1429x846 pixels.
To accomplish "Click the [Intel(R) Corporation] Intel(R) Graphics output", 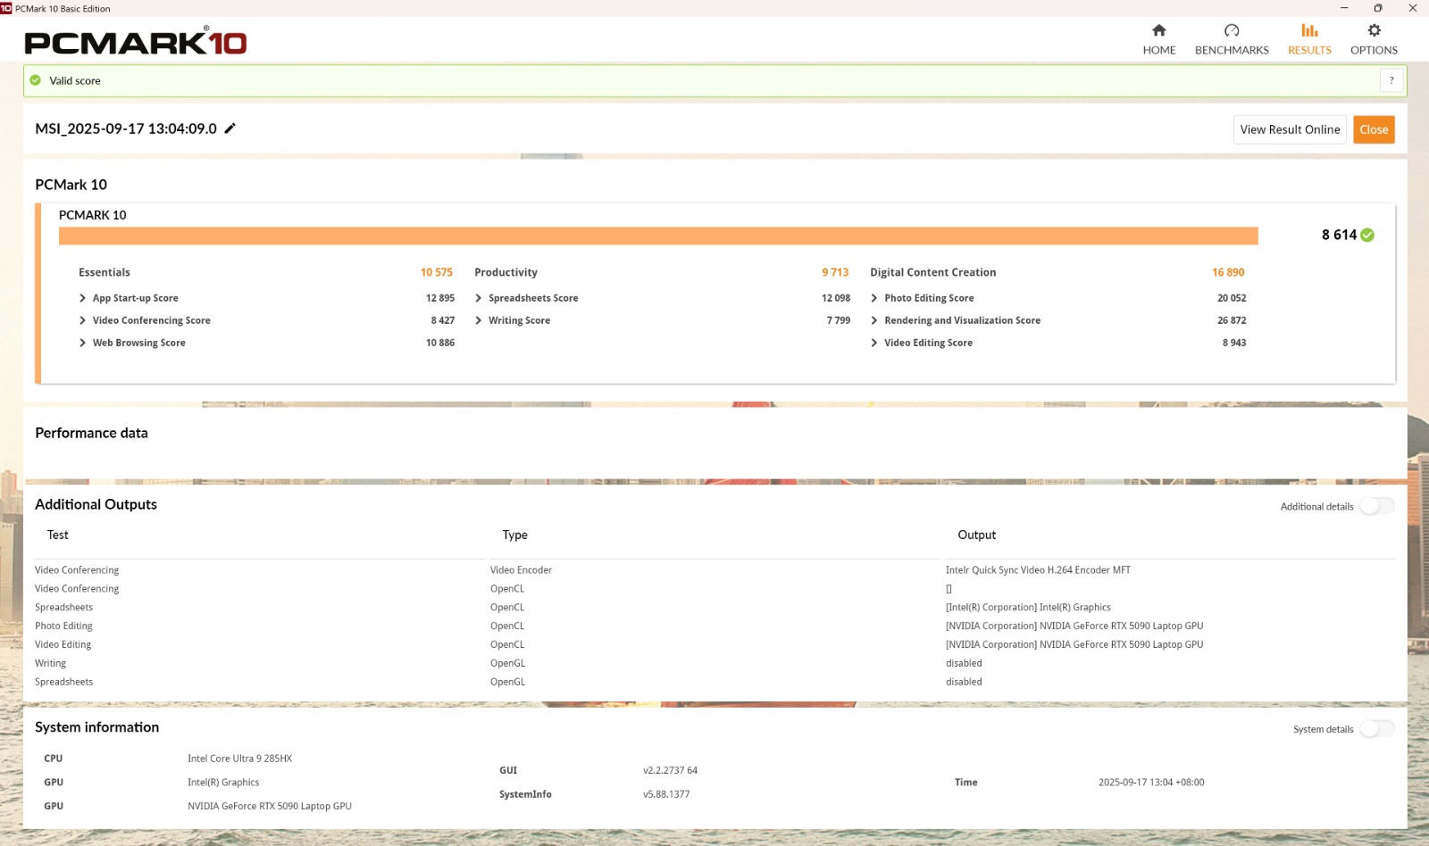I will pos(1028,608).
